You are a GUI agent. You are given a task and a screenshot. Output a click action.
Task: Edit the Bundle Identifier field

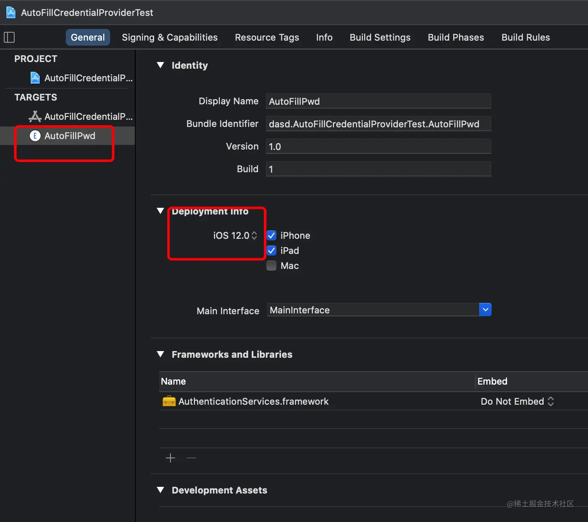(378, 124)
